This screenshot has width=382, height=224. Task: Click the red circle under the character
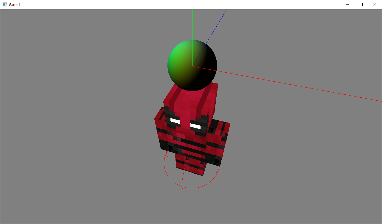pos(192,170)
